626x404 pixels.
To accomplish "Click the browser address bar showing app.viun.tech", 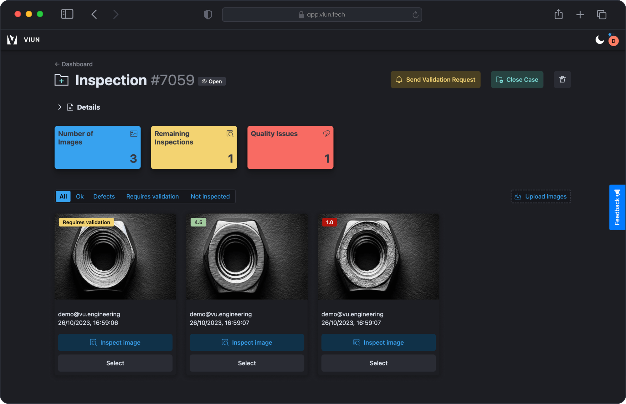I will point(322,14).
